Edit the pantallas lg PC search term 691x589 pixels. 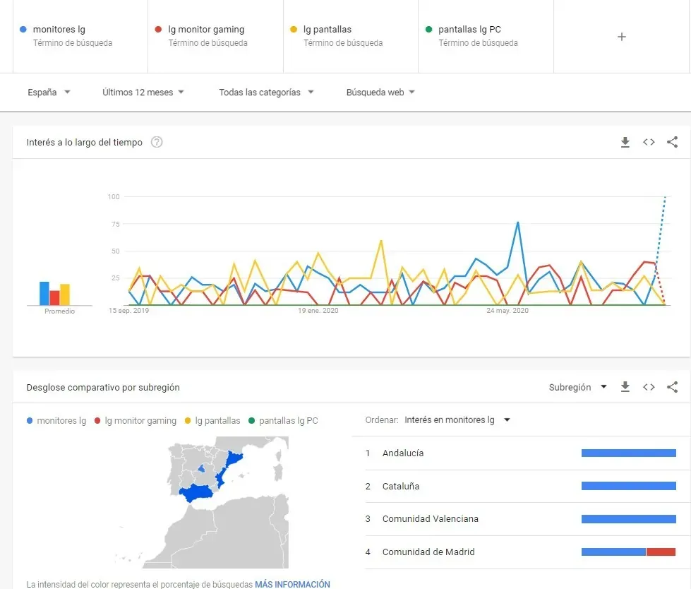point(469,29)
